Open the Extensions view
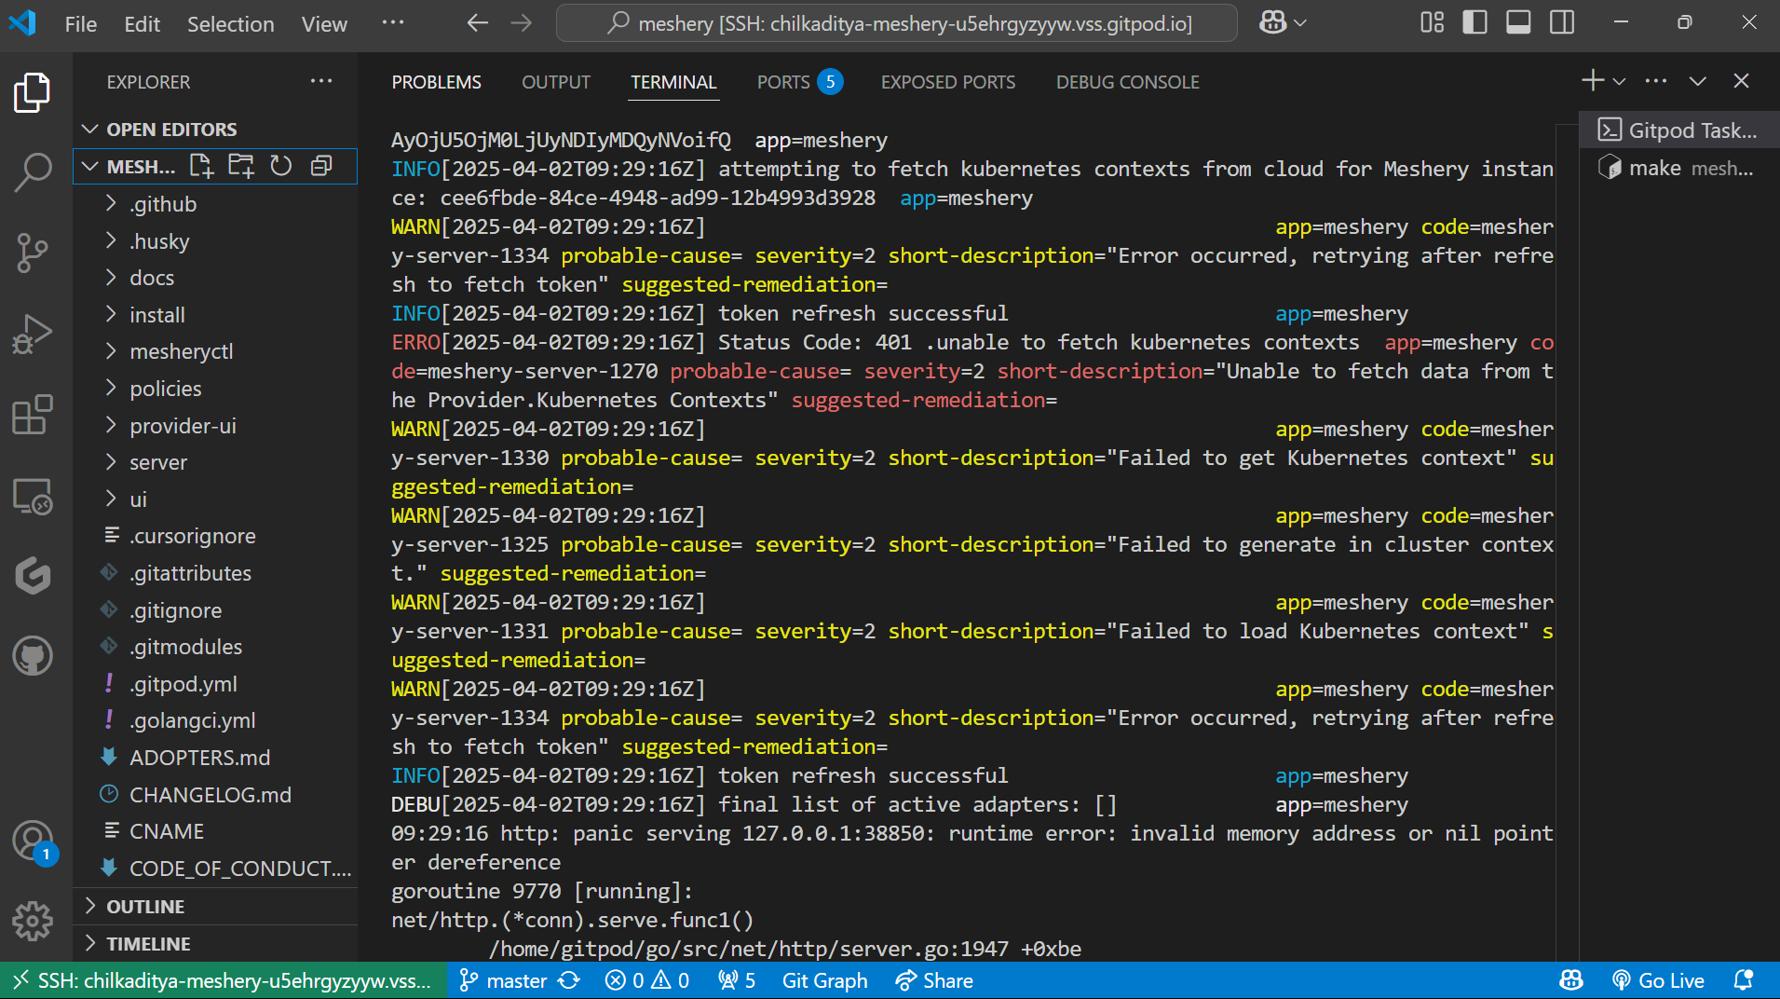The image size is (1780, 999). pos(33,415)
